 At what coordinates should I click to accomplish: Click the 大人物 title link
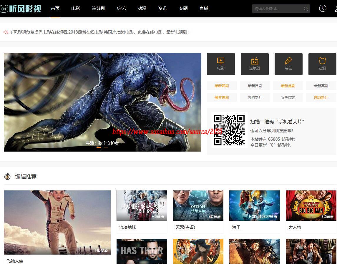tap(295, 227)
